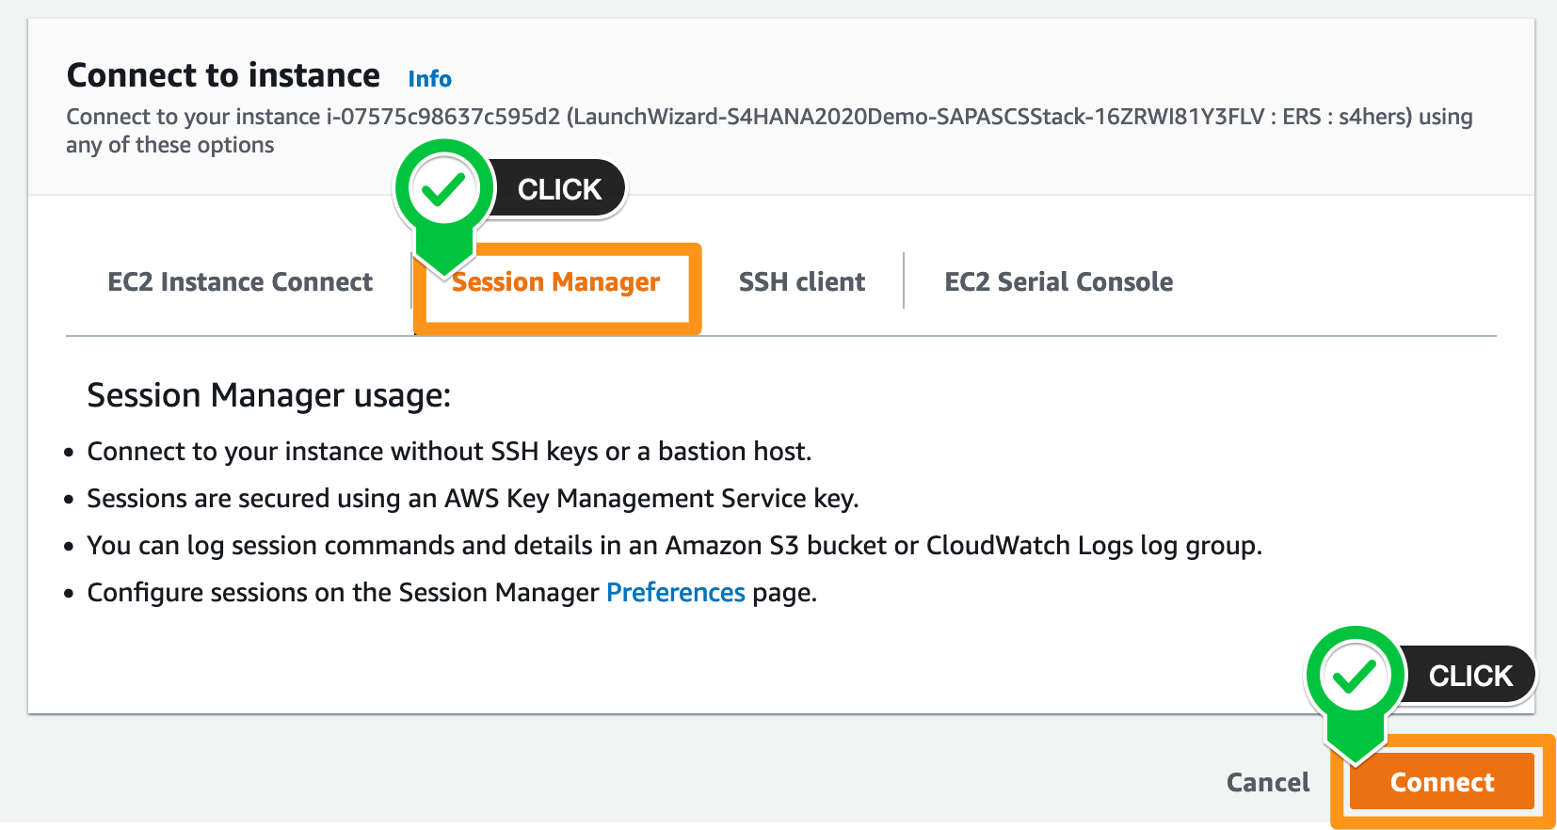Click the green checkmark above Connect button
This screenshot has width=1557, height=830.
click(x=1355, y=676)
